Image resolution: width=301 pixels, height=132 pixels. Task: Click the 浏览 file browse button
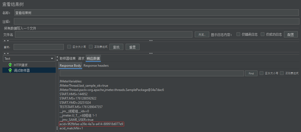202,34
